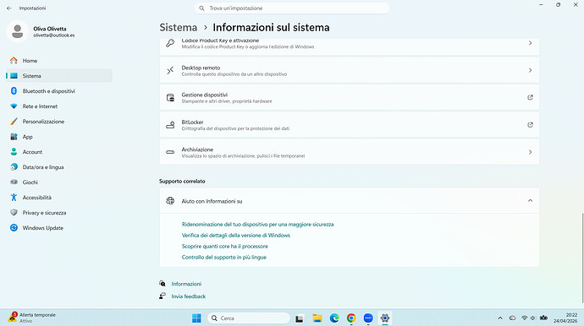Open the Oliva Olivetta profile avatar

(17, 31)
